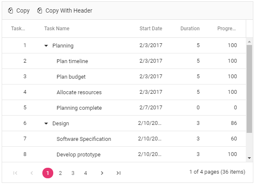Image resolution: width=255 pixels, height=185 pixels.
Task: Click scrollbar down arrow
Action: [249, 158]
